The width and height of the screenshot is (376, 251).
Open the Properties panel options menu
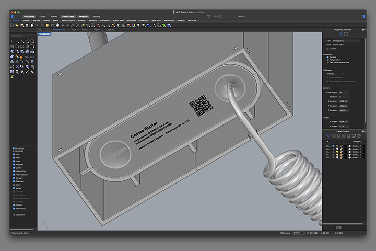click(x=363, y=30)
